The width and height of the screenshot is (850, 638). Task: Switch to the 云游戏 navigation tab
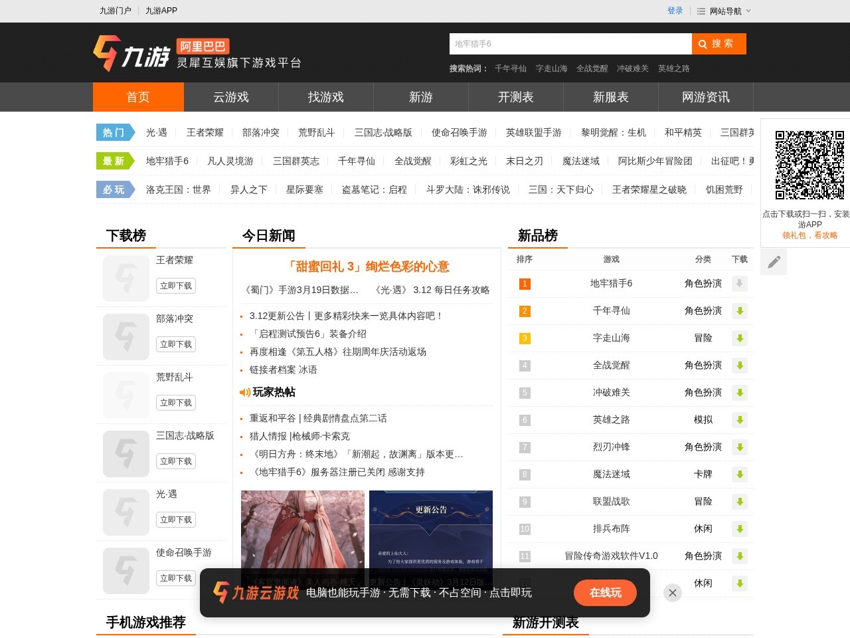pos(232,97)
